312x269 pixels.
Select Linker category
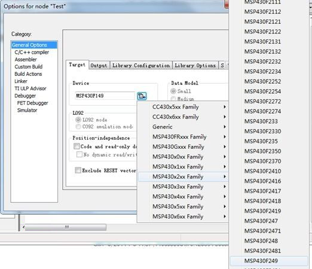click(21, 81)
